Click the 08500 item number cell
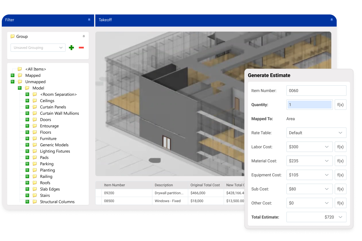This screenshot has width=362, height=241. 127,201
